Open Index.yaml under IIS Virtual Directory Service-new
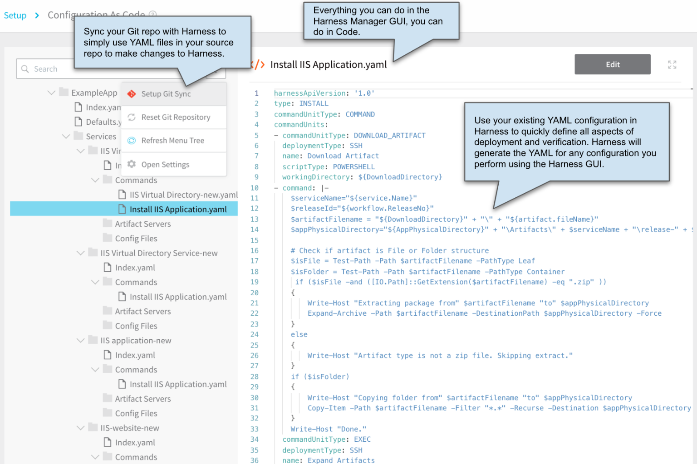This screenshot has width=697, height=464. coord(135,268)
